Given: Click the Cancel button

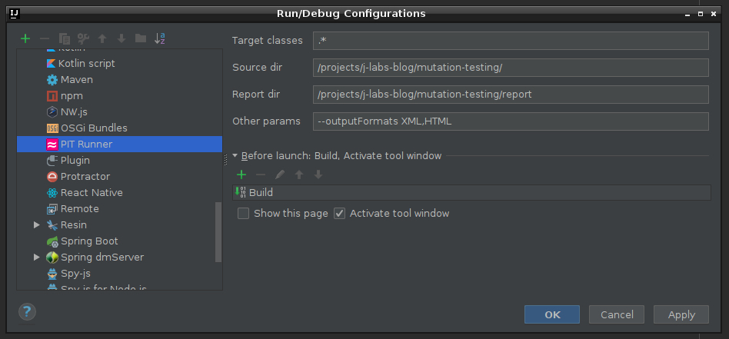Looking at the screenshot, I should pos(617,315).
